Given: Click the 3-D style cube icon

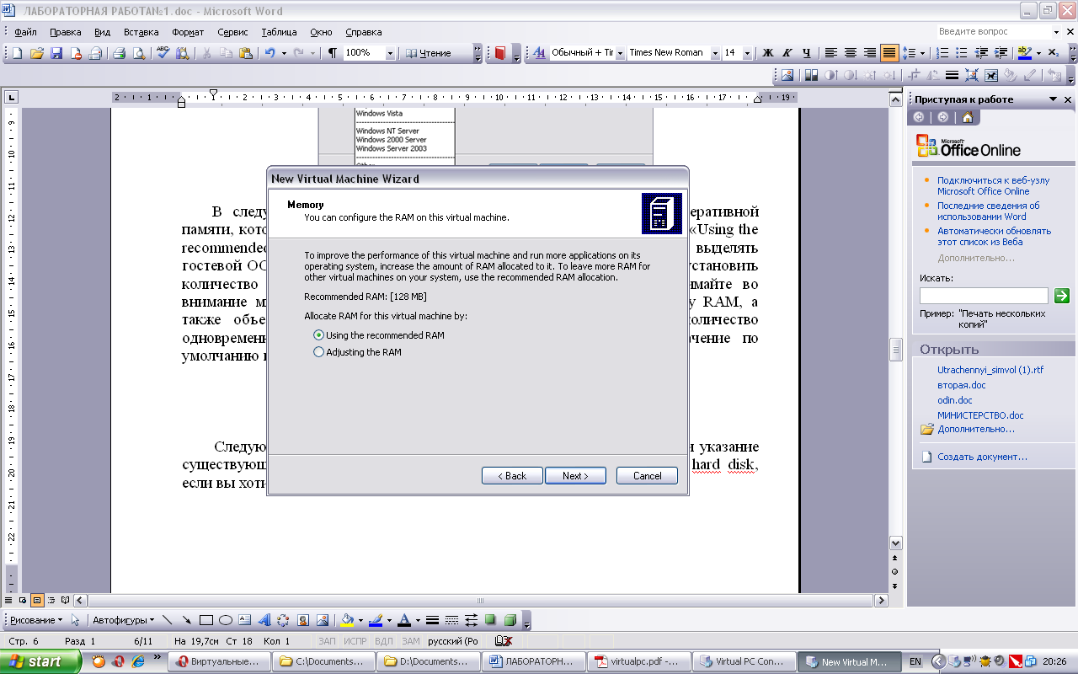Looking at the screenshot, I should (510, 620).
